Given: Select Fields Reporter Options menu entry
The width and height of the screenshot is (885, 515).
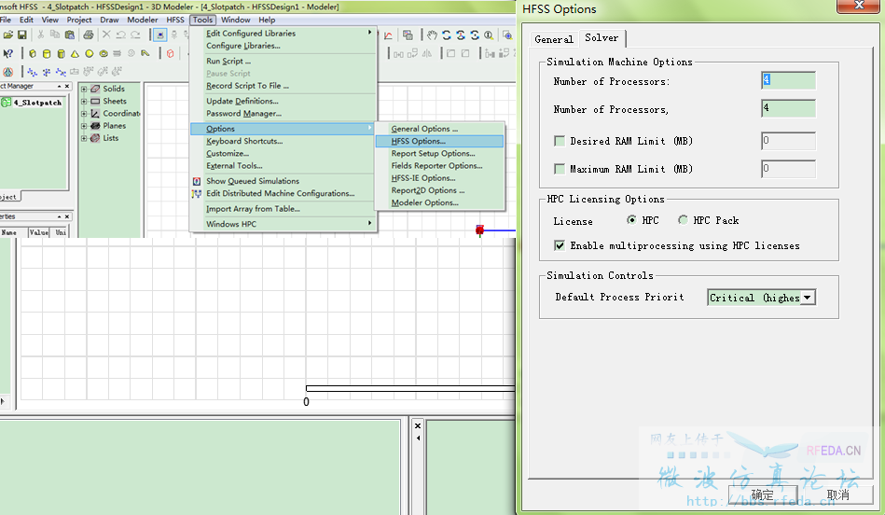Looking at the screenshot, I should 439,166.
